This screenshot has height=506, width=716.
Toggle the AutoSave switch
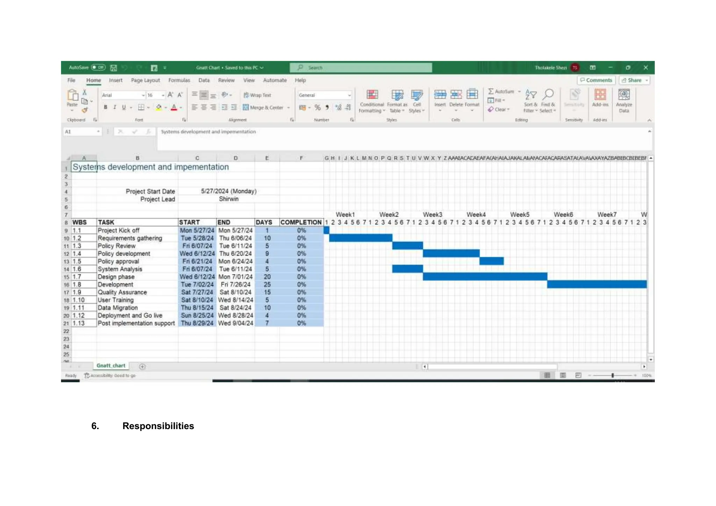click(98, 67)
